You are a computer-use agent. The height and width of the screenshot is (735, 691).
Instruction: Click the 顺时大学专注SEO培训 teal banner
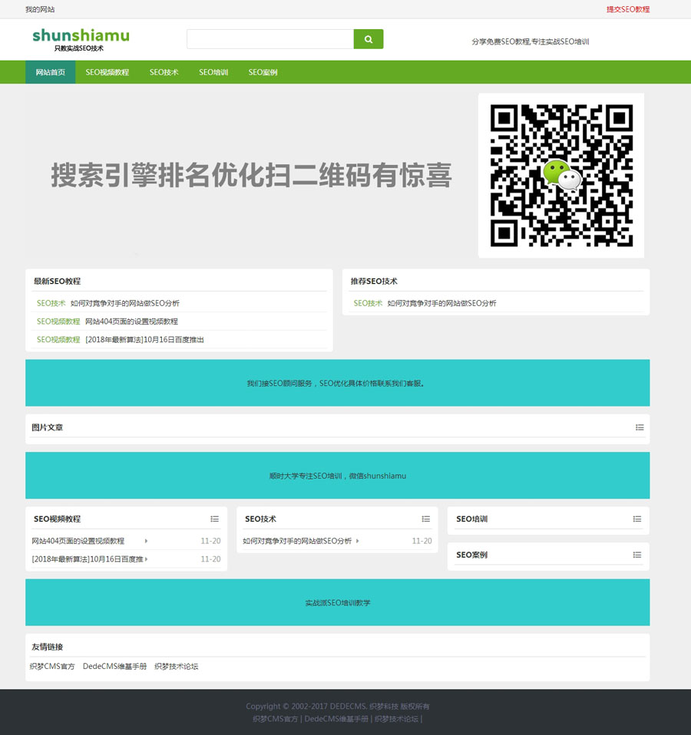tap(337, 476)
